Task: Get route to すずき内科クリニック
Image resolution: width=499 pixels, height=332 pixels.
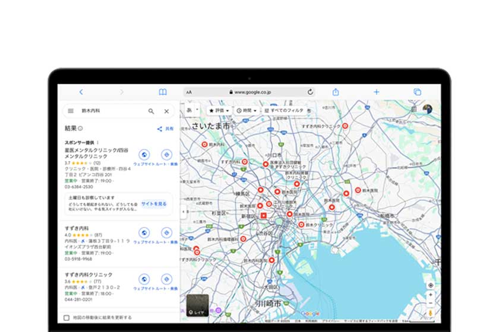Action: tap(166, 279)
